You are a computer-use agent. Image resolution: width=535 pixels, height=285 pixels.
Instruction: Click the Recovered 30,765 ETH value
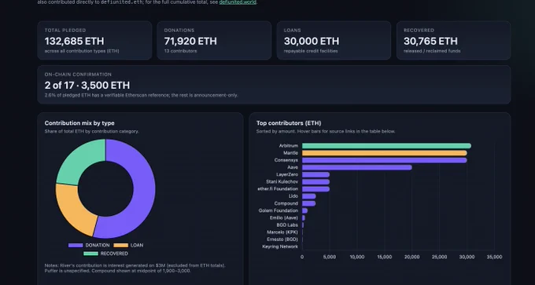[x=430, y=41]
